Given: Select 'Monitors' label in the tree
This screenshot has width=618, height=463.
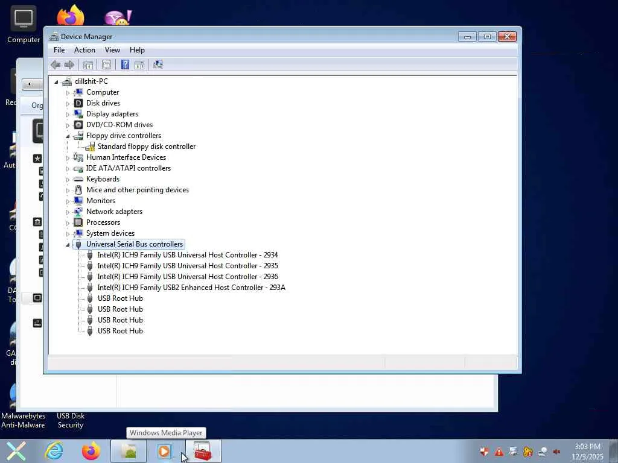Looking at the screenshot, I should [101, 201].
